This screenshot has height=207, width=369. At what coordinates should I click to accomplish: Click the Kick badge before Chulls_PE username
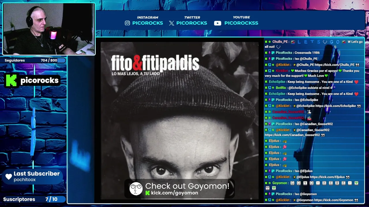point(266,42)
